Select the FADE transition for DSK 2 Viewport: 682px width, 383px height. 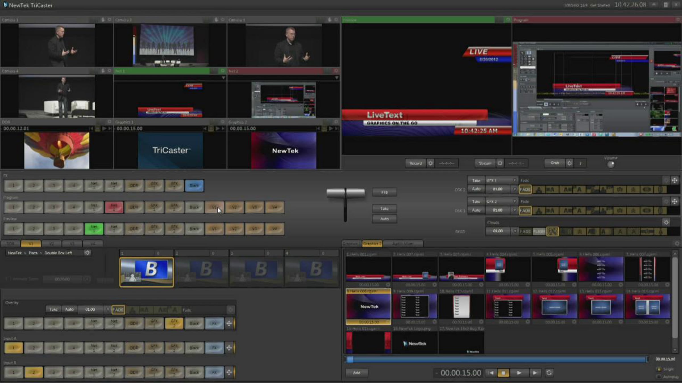[525, 190]
